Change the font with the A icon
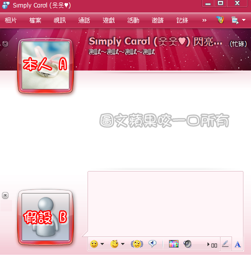This screenshot has height=255, width=251. pyautogui.click(x=237, y=244)
